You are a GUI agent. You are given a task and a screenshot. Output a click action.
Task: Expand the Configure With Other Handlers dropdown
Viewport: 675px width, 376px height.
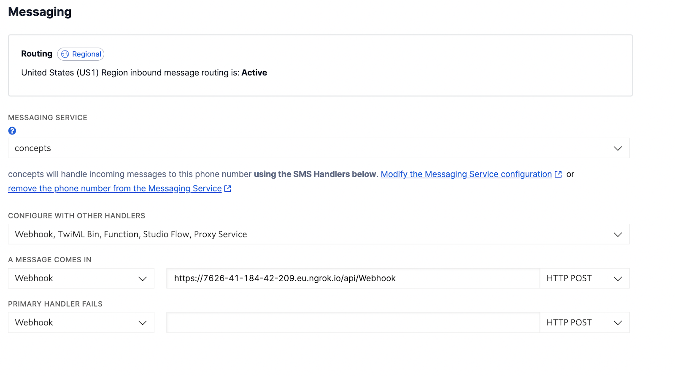coord(319,234)
